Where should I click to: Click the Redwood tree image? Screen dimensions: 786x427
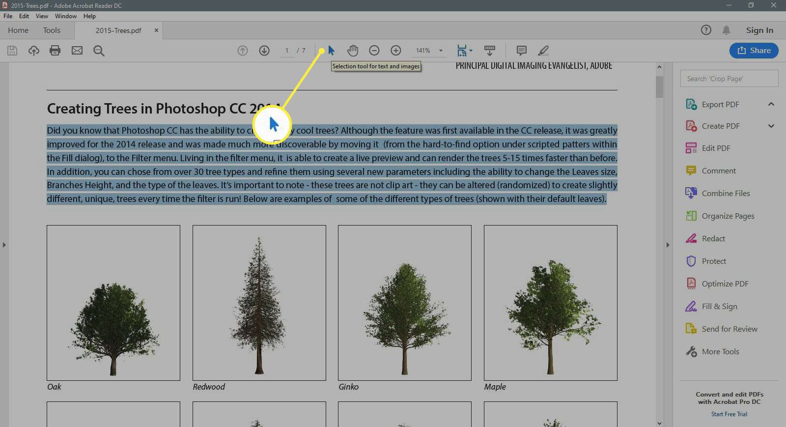[x=259, y=303]
